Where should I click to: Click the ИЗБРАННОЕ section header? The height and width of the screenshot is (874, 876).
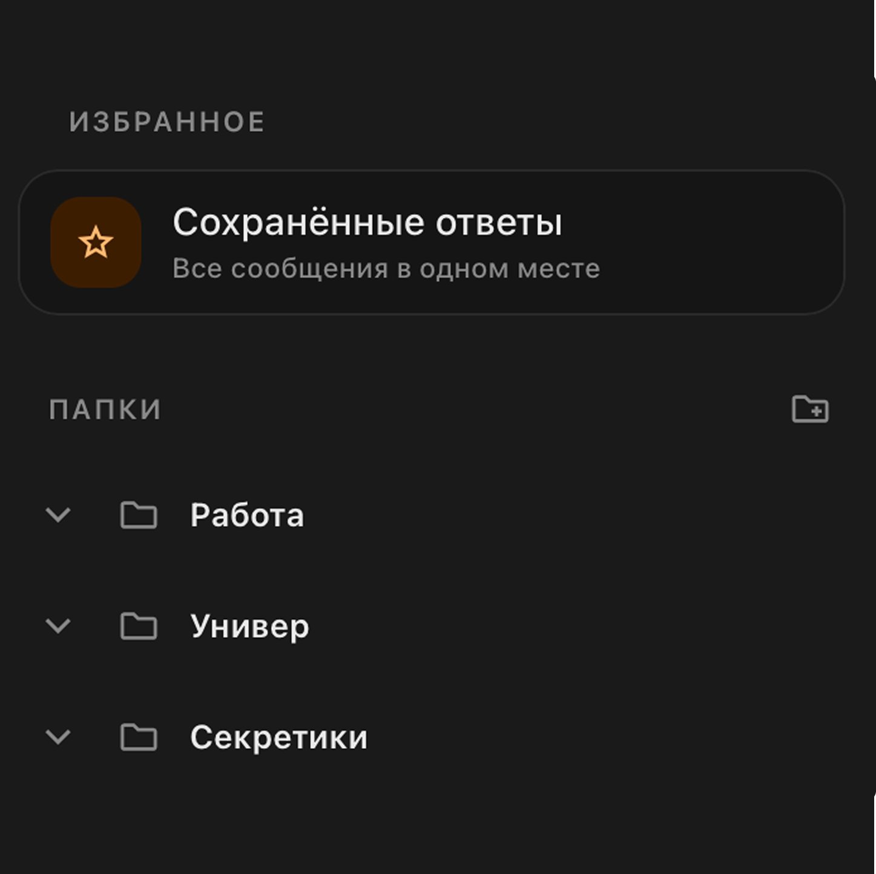pyautogui.click(x=166, y=122)
